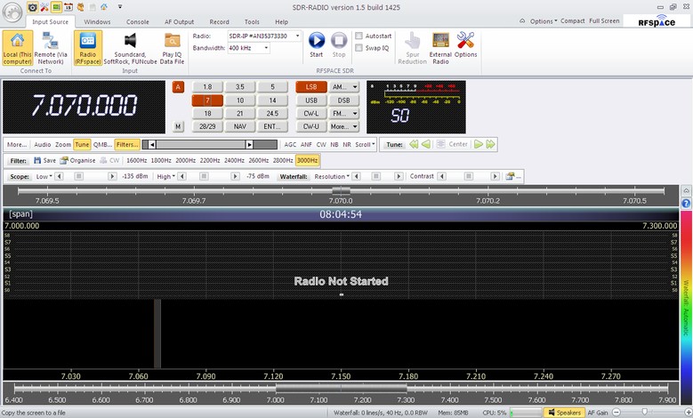Choose Soundcard, SoftRock, FUNcube input
Image resolution: width=693 pixels, height=418 pixels.
pyautogui.click(x=130, y=46)
